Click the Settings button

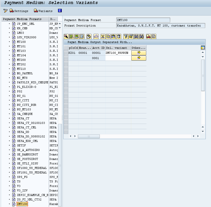click(18, 11)
